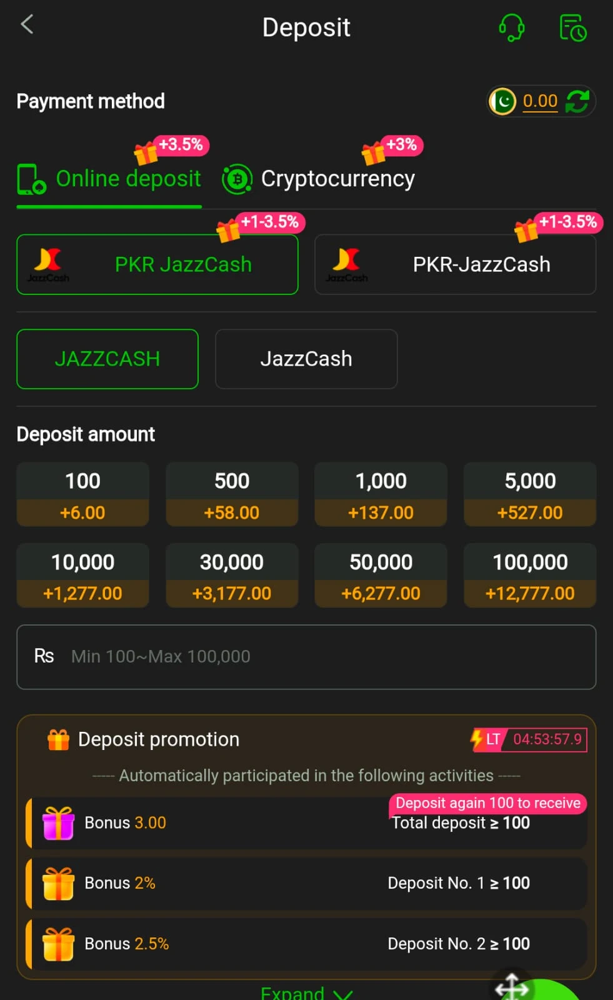This screenshot has width=613, height=1000.
Task: Expand the deposit promotion list
Action: click(x=306, y=992)
